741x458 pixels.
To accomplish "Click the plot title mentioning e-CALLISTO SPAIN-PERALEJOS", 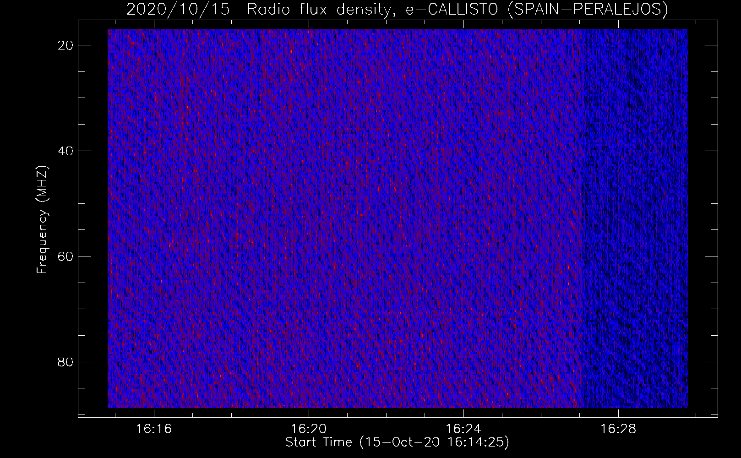I will coord(397,9).
